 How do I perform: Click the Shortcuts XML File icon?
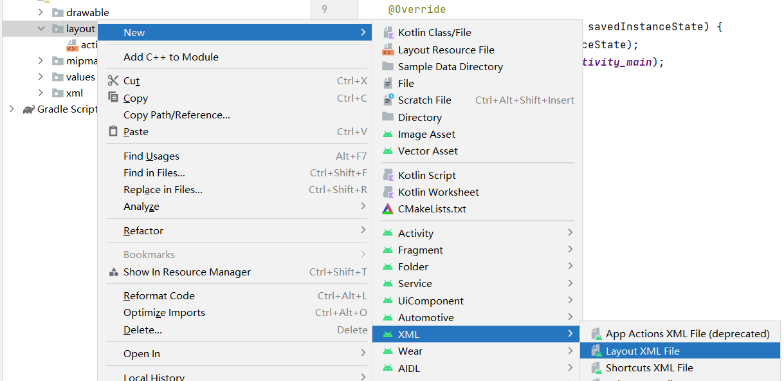(596, 367)
